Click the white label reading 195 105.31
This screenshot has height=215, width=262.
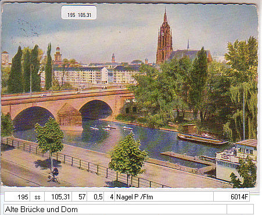[x=79, y=13]
